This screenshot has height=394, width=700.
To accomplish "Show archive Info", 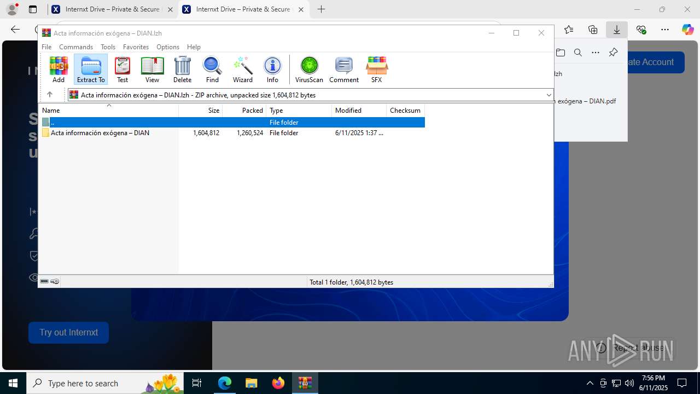I will click(x=272, y=69).
